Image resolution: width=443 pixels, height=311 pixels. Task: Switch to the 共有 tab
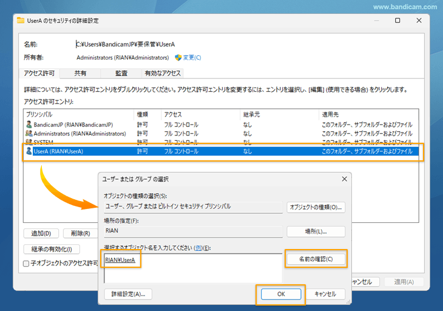pyautogui.click(x=80, y=73)
